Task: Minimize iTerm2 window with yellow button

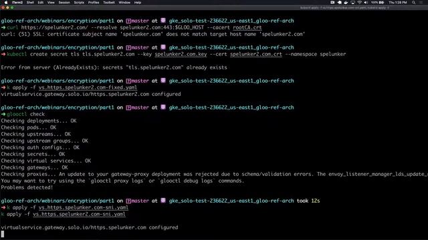Action: pyautogui.click(x=7, y=7)
